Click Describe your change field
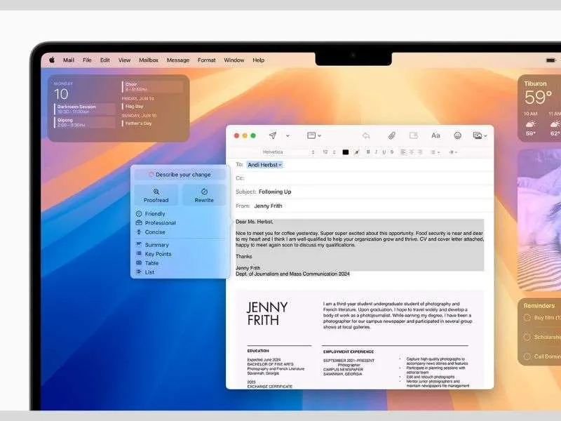Screen dimensions: 561x421 (180, 174)
